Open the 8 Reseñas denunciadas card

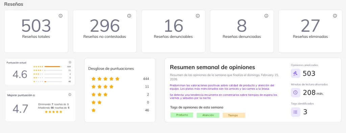(242, 31)
